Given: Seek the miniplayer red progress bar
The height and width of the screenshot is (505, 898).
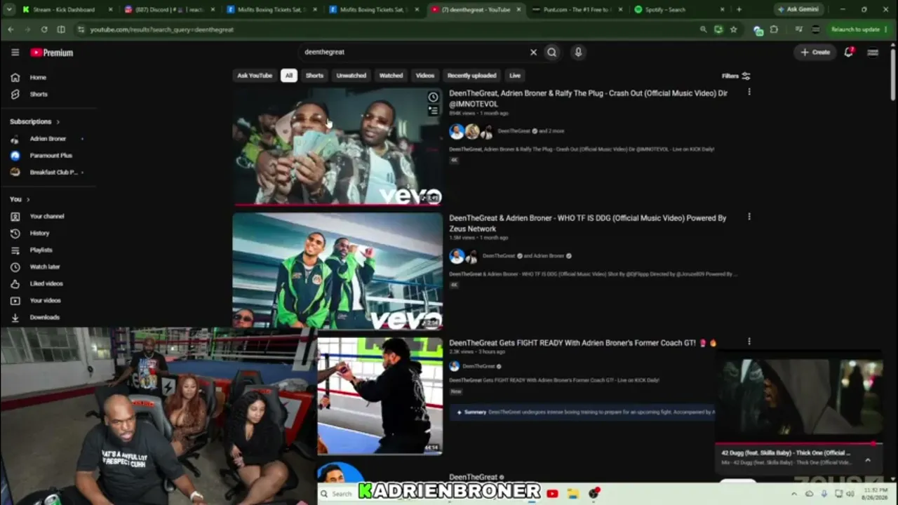Looking at the screenshot, I should pos(799,443).
